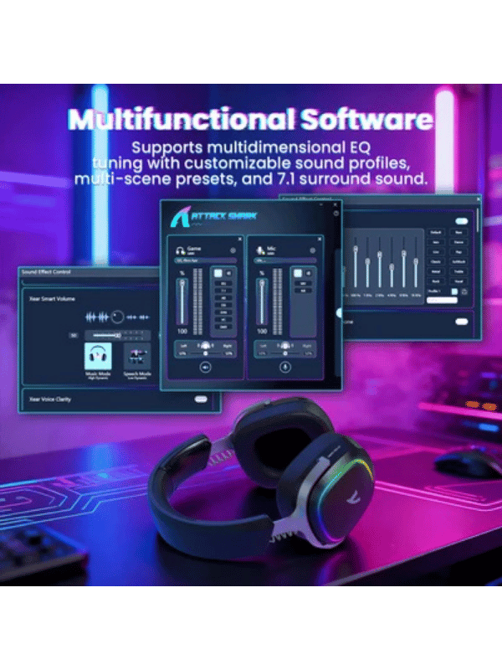Click the first effect button in Game panel

tap(223, 283)
